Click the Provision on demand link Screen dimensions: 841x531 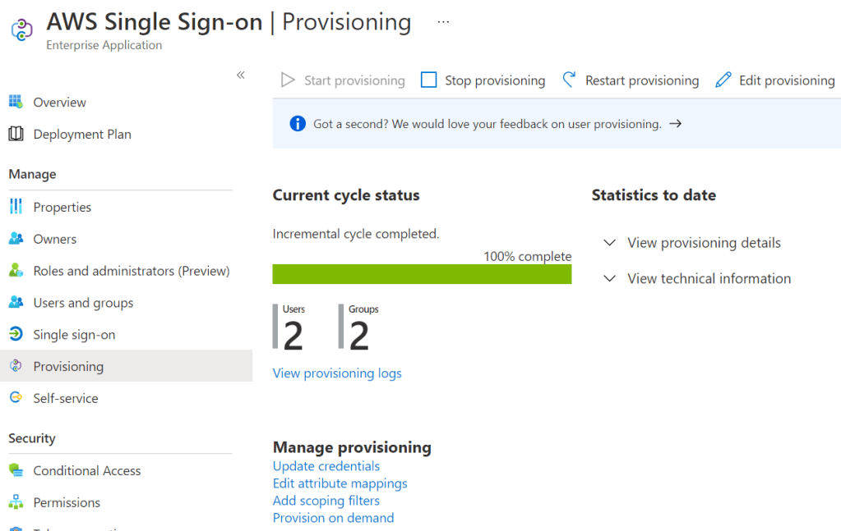333,518
